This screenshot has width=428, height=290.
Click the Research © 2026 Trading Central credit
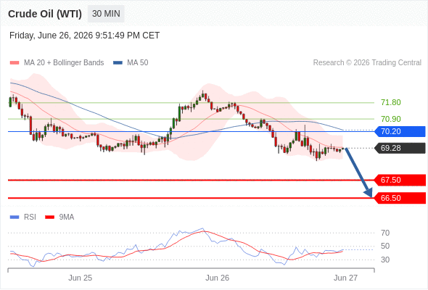click(367, 63)
